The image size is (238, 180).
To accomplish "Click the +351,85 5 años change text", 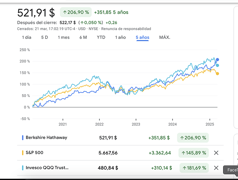I will (111, 12).
